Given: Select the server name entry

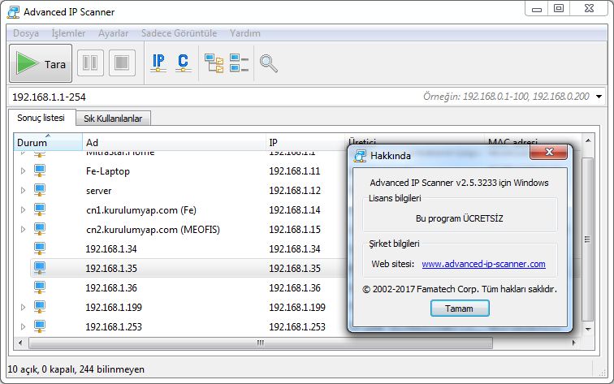Looking at the screenshot, I should pos(99,191).
